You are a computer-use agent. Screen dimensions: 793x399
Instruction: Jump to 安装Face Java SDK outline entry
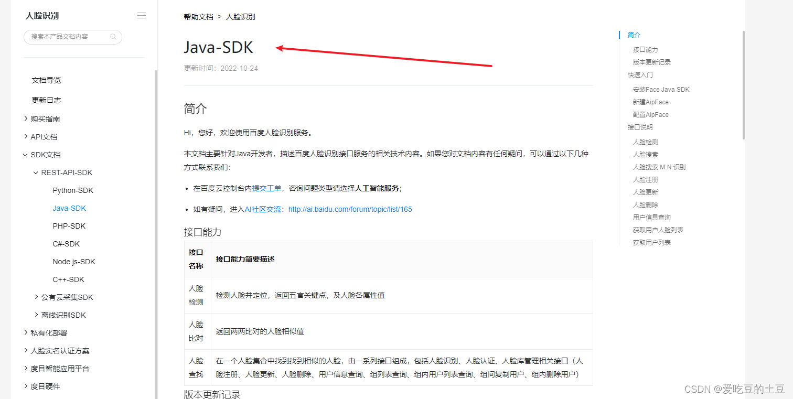[661, 90]
